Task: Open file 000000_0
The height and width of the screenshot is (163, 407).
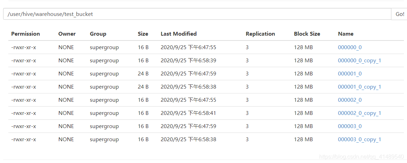Action: pyautogui.click(x=350, y=47)
